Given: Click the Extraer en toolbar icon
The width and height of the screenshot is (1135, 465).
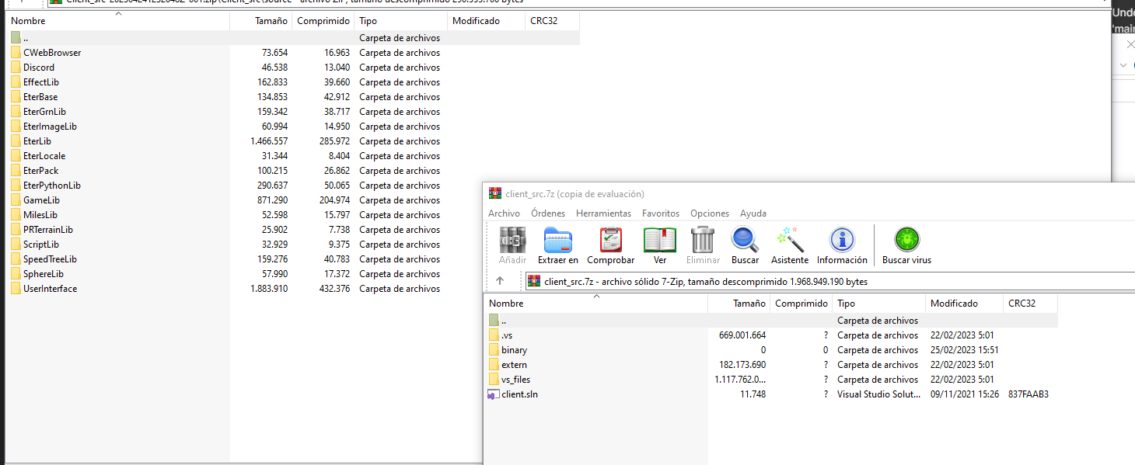Looking at the screenshot, I should tap(557, 240).
